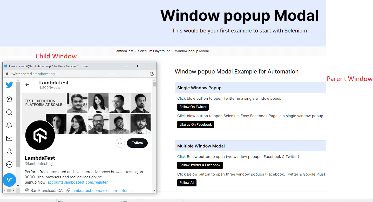The height and width of the screenshot is (202, 373).
Task: Open the Selenium Playground breadcrumb link
Action: (x=154, y=51)
